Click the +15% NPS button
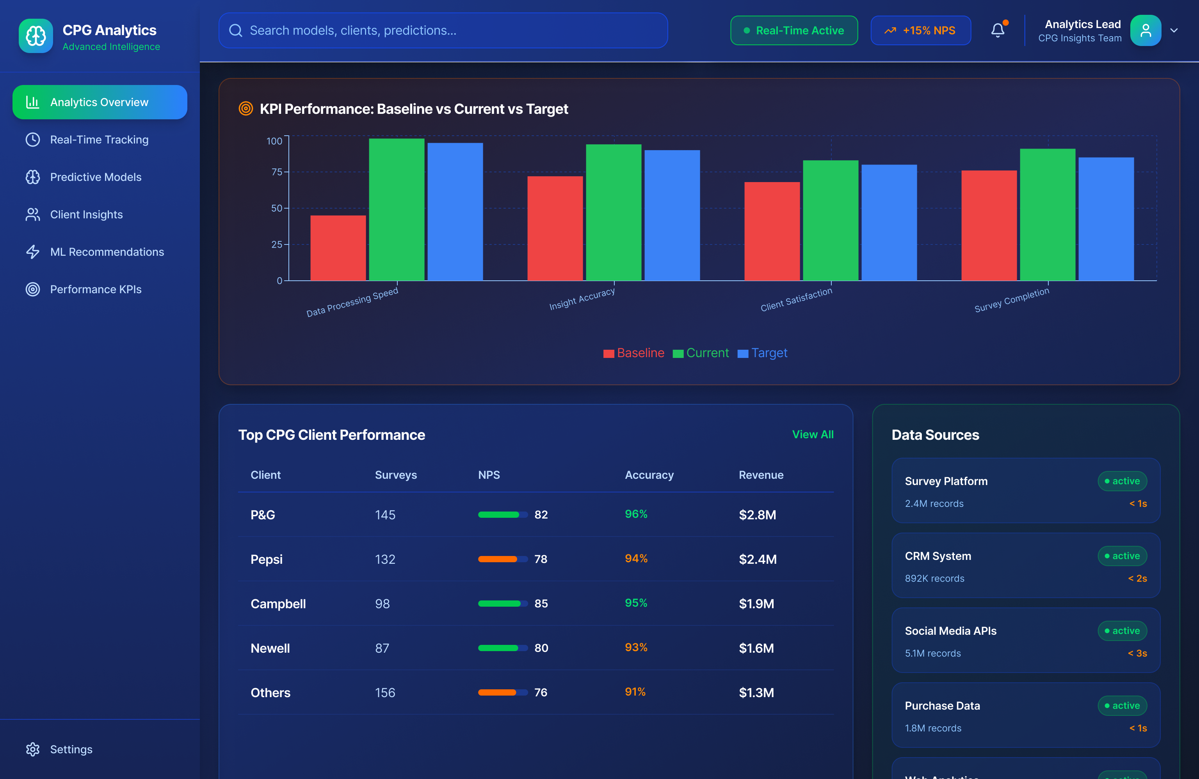1199x779 pixels. [920, 30]
